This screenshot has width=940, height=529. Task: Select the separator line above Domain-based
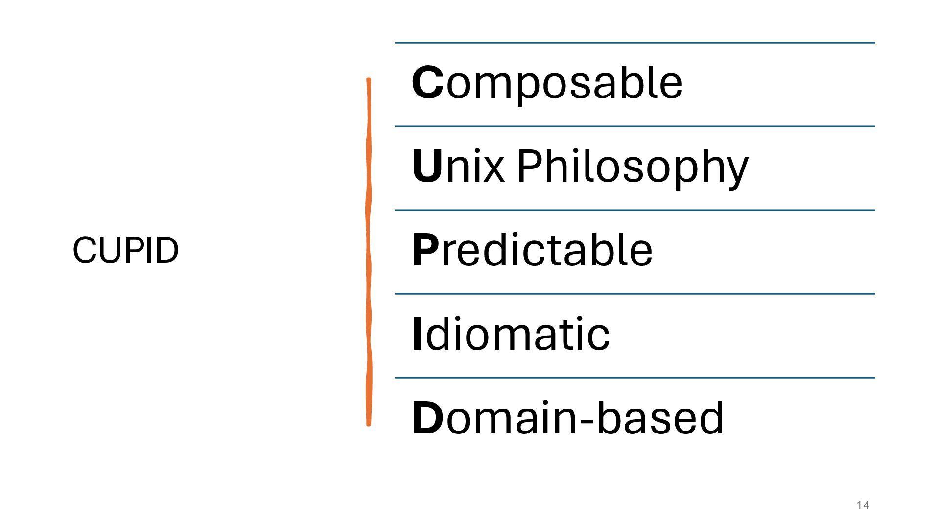(635, 378)
